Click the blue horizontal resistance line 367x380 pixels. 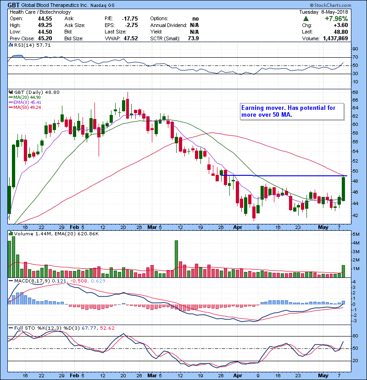[x=284, y=175]
